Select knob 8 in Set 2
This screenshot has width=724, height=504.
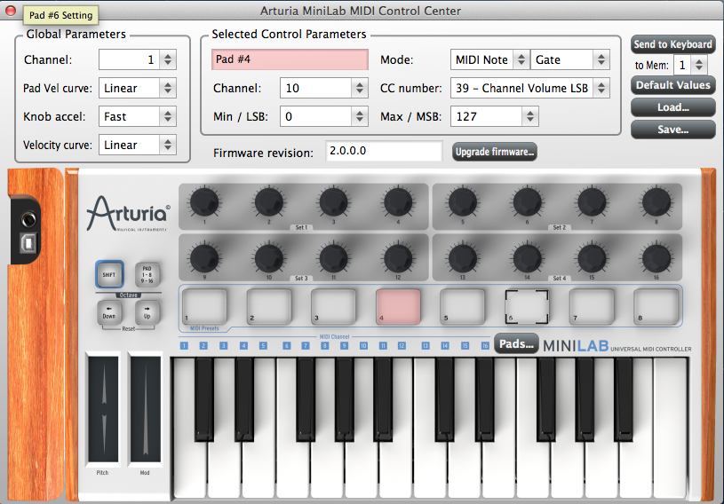pyautogui.click(x=656, y=202)
